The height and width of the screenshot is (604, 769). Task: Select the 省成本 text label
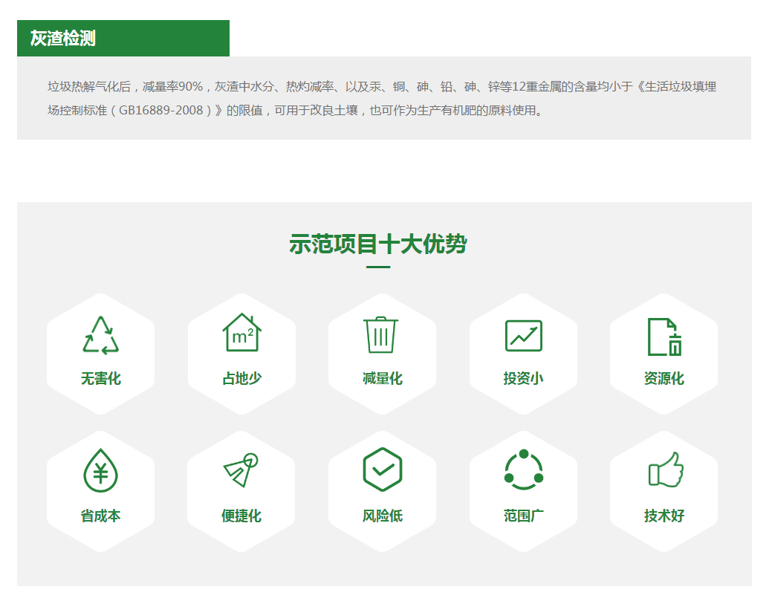point(100,516)
